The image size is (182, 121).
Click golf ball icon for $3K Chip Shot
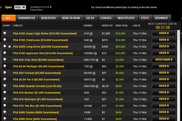tap(5, 60)
